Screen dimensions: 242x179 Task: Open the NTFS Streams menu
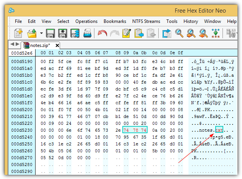(146, 21)
